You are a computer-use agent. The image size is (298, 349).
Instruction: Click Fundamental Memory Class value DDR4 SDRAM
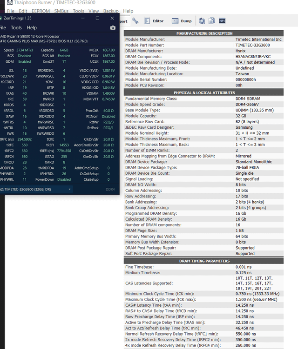[x=248, y=99]
